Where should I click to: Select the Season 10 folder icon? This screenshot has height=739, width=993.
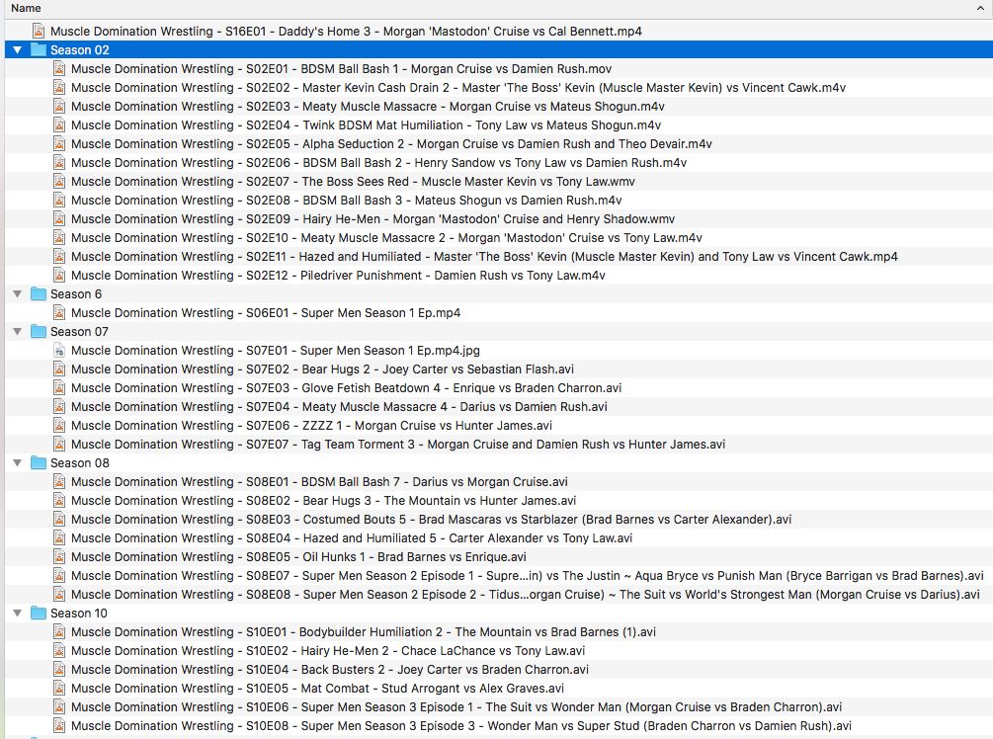[39, 613]
